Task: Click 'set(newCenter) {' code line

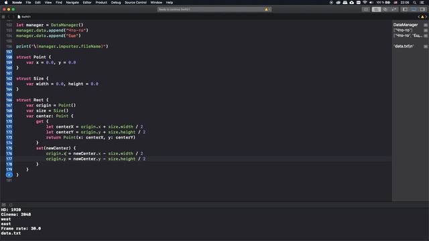Action: pos(56,148)
